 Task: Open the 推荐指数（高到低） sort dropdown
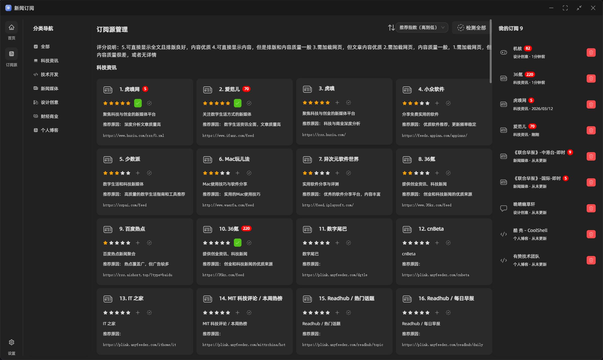(x=422, y=28)
